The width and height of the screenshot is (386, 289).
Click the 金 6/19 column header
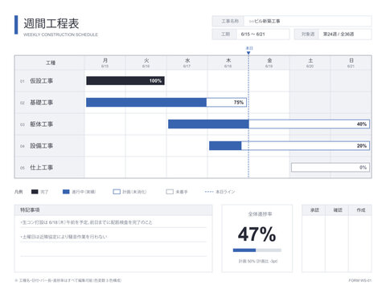click(269, 63)
